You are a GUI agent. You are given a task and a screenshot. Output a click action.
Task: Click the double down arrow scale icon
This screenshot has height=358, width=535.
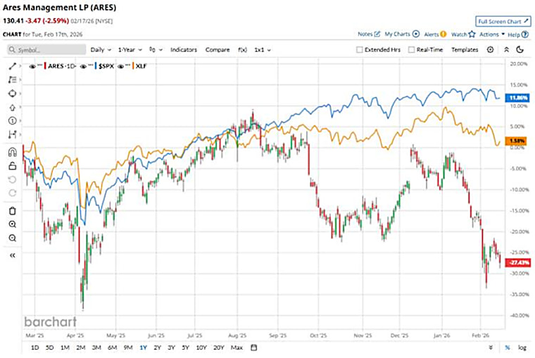(x=491, y=347)
